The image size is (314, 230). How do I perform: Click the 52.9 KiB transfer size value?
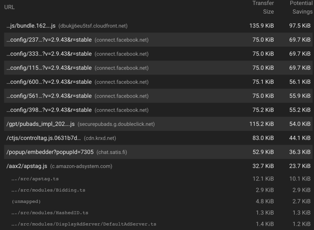coord(263,152)
